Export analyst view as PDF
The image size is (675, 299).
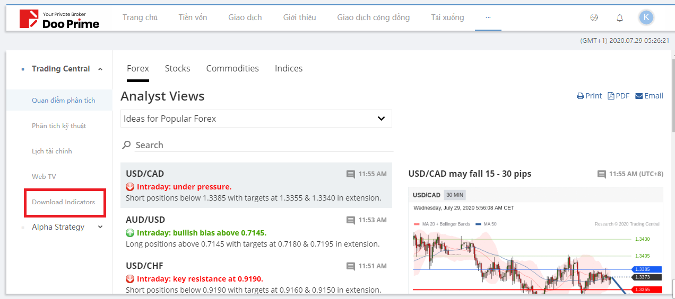pyautogui.click(x=619, y=96)
